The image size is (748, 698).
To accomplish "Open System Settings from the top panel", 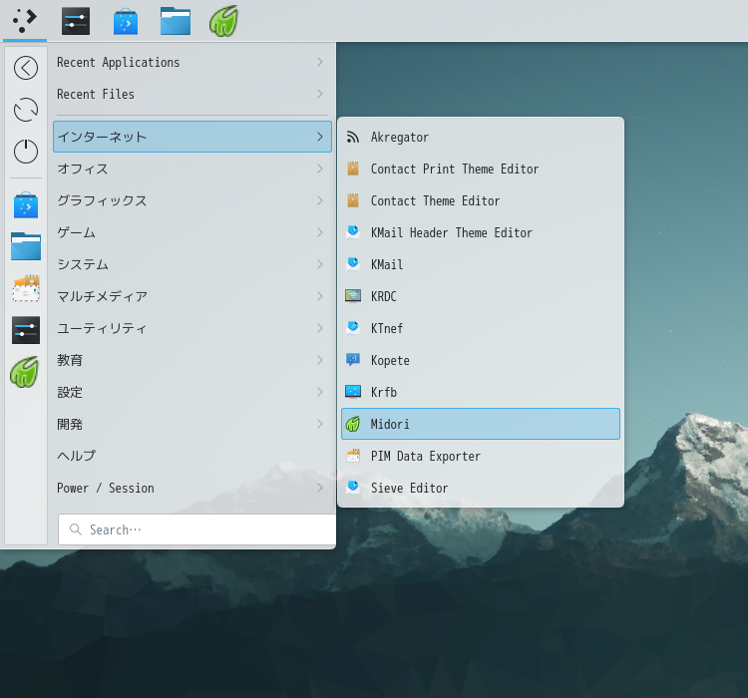I will point(76,21).
